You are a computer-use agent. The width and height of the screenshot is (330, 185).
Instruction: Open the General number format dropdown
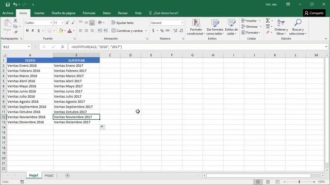[182, 23]
